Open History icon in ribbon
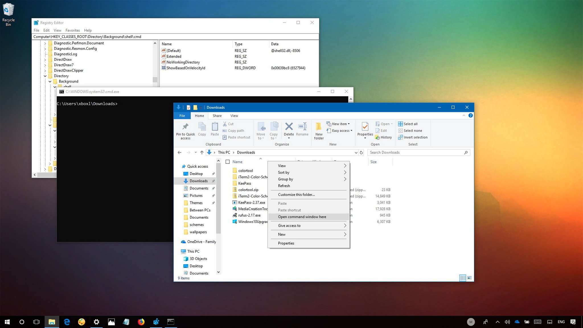The height and width of the screenshot is (328, 583). [384, 137]
